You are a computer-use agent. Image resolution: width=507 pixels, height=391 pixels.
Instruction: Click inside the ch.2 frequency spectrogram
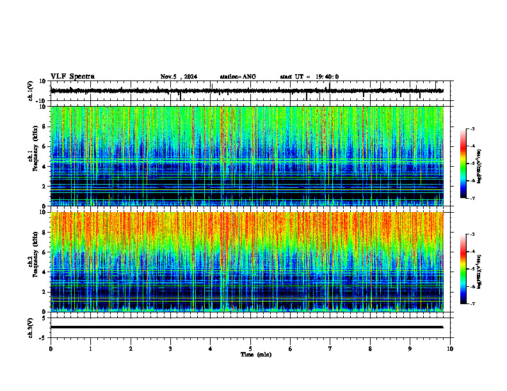(x=247, y=262)
